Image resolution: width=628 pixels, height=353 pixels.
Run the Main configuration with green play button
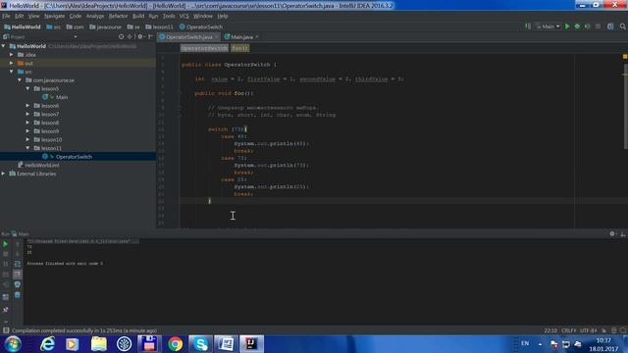coord(567,26)
